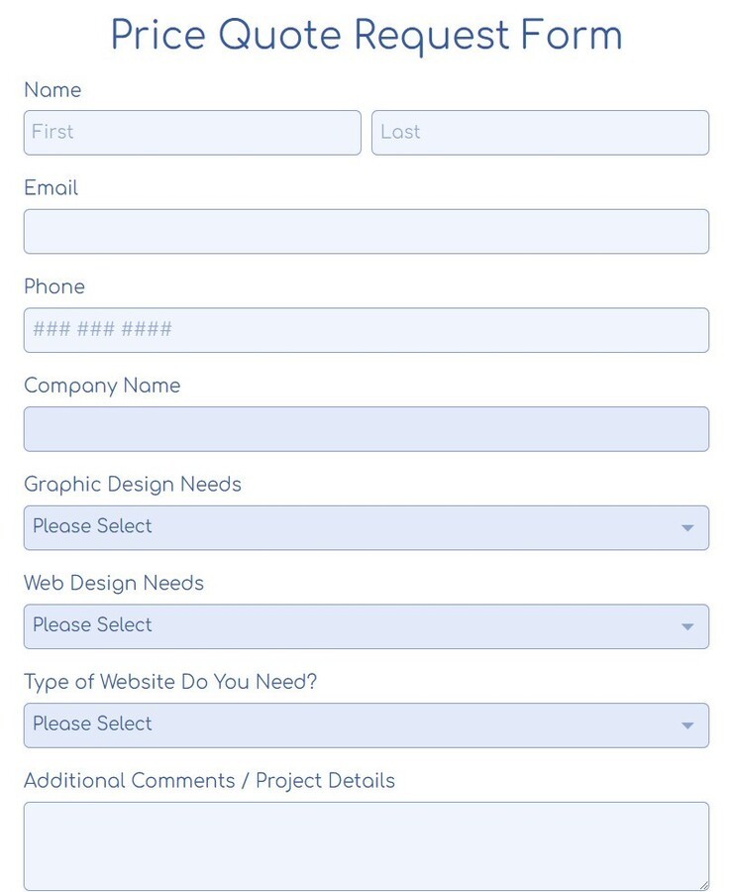Click the Phone number field
Viewport: 733px width, 892px height.
[x=366, y=330]
